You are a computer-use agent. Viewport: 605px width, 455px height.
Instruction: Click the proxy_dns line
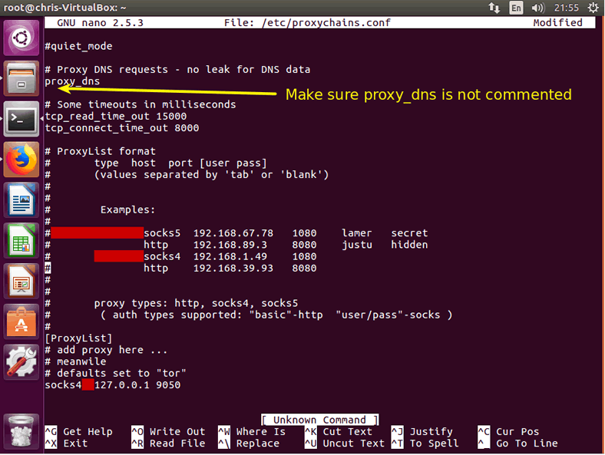tap(72, 81)
